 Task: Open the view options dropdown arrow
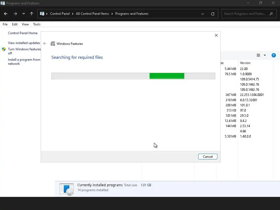click(x=265, y=55)
